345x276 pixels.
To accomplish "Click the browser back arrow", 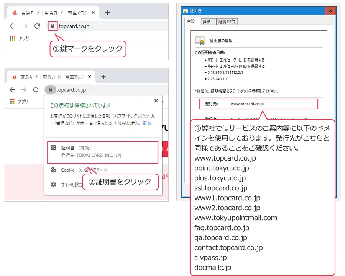I will click(x=13, y=26).
